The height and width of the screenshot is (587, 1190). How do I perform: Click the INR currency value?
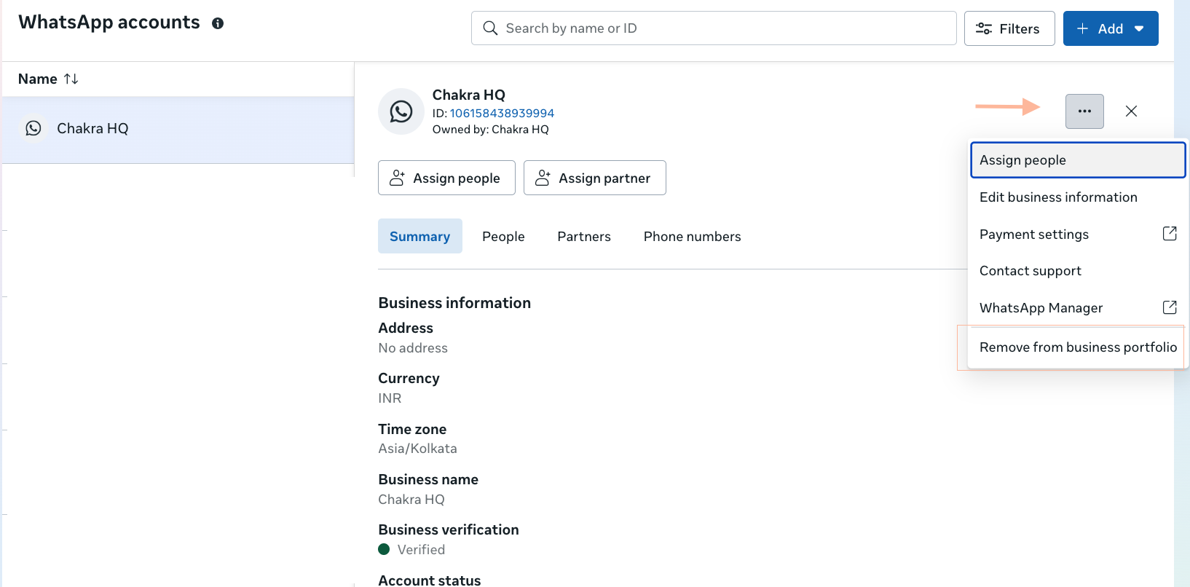click(390, 398)
